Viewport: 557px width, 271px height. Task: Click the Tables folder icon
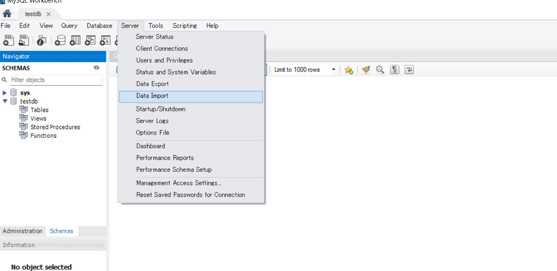pyautogui.click(x=24, y=110)
